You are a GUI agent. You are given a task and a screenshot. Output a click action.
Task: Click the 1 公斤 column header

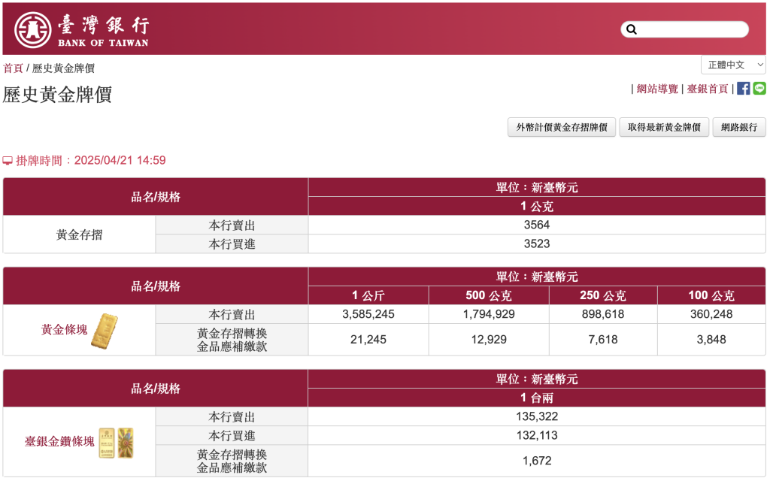(x=368, y=295)
